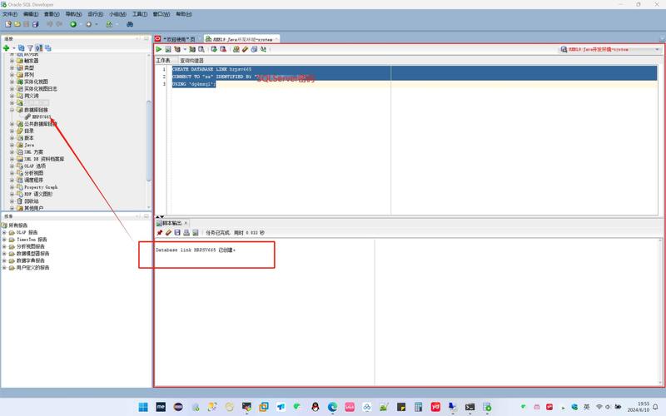Expand the 公共数据库链接 tree node

[12, 124]
